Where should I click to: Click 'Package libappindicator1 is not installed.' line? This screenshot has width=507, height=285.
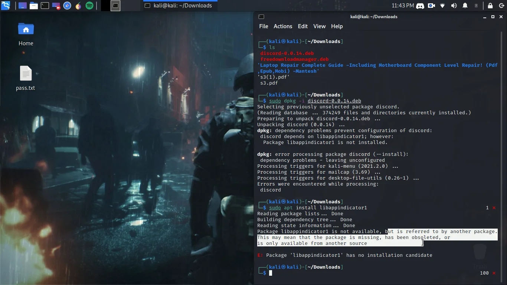coord(326,142)
